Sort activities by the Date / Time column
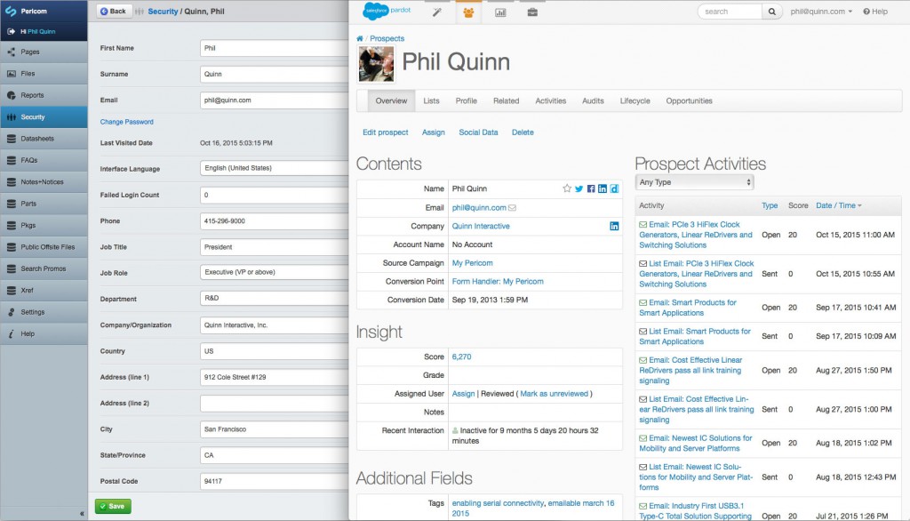Viewport: 910px width, 521px height. click(x=838, y=205)
